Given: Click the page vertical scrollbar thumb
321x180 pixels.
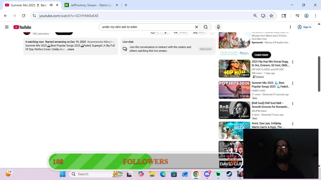Looking at the screenshot, I should point(319,74).
